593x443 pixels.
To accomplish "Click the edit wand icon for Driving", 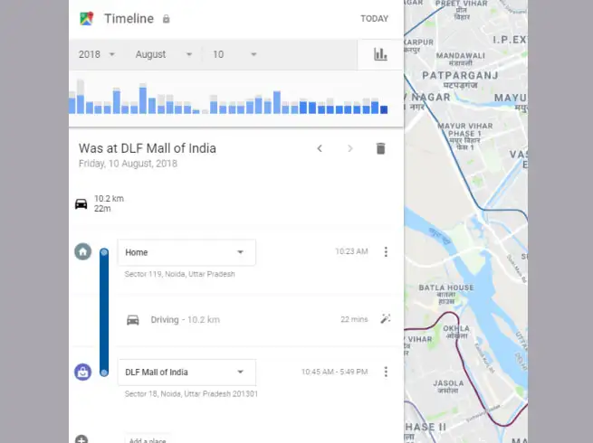I will point(386,319).
